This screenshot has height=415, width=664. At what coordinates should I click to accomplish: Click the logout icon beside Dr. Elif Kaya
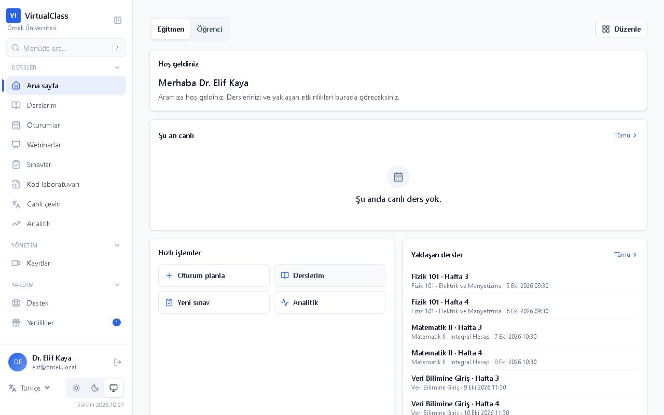118,362
